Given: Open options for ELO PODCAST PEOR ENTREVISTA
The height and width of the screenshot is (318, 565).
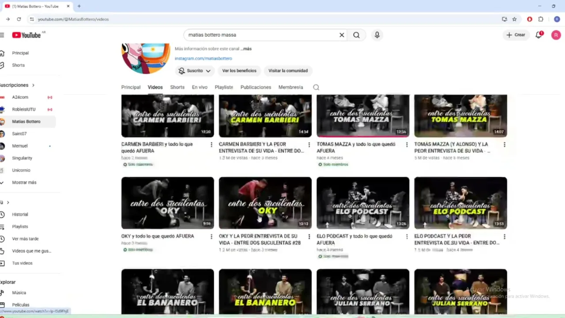Looking at the screenshot, I should coord(504,237).
